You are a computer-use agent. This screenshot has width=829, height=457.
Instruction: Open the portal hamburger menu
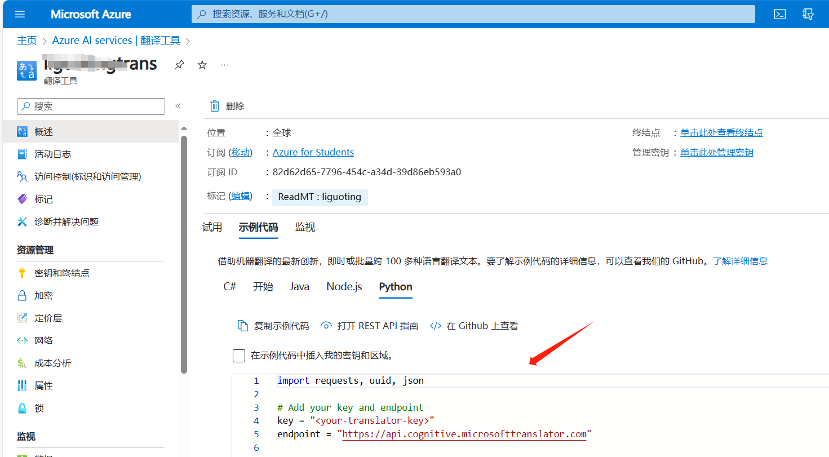(19, 14)
